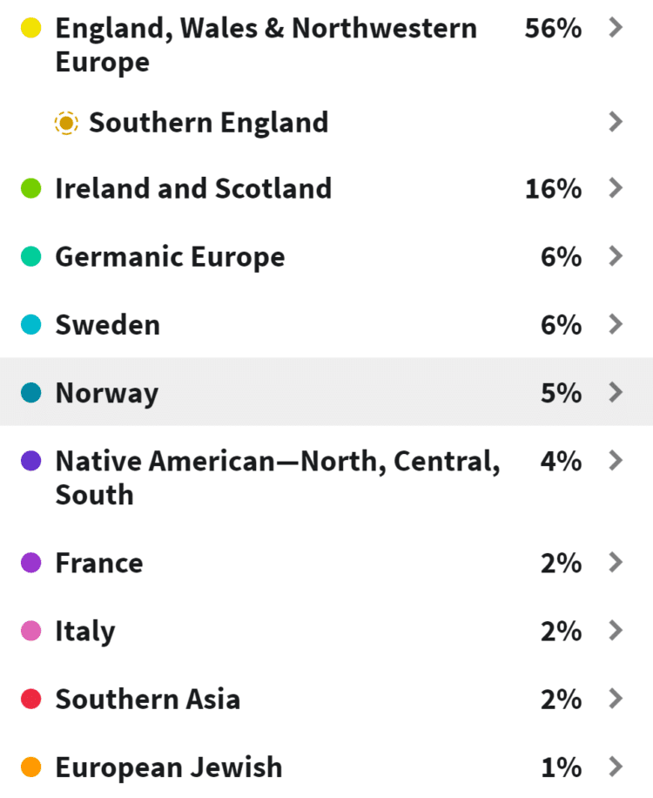Select the purple Native American region dot
Viewport: 653px width, 798px height.
32,461
